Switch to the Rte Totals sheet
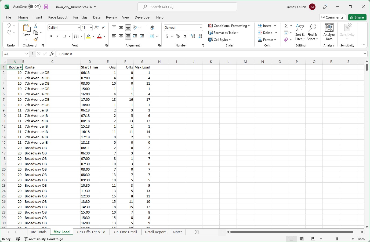This screenshot has height=242, width=370. tap(38, 232)
